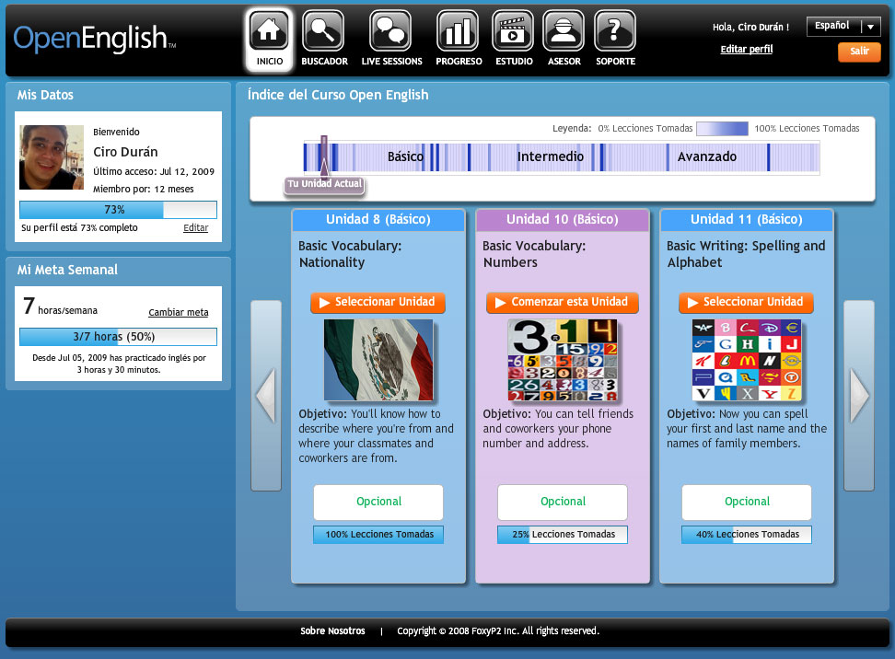Click the Intermedio section of course index
The width and height of the screenshot is (895, 659).
551,156
